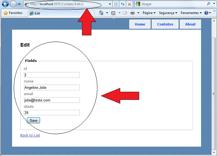This screenshot has height=156, width=217.
Task: Expand the Home icon dropdown arrow
Action: (107, 13)
